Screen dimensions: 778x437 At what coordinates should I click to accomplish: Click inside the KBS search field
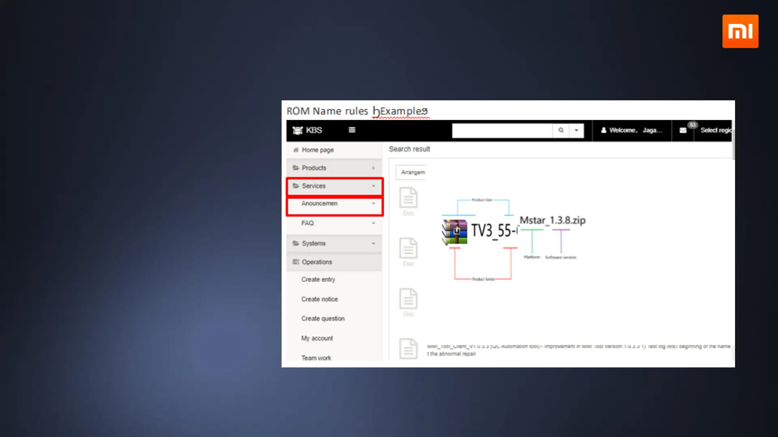click(x=502, y=131)
